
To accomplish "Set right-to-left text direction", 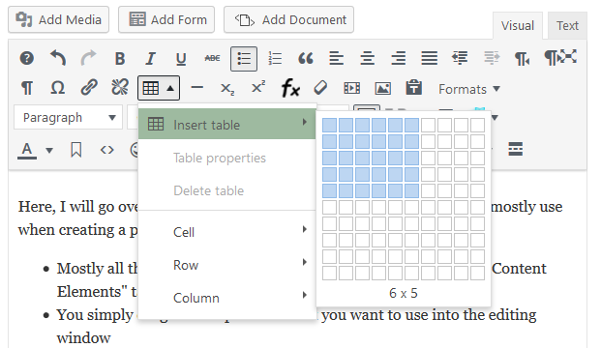I will (522, 59).
